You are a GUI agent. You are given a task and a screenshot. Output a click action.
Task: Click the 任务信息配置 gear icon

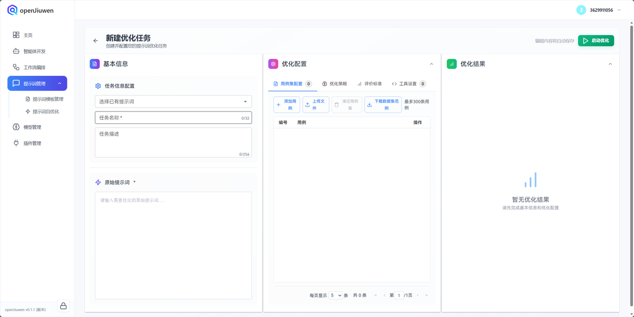point(98,86)
